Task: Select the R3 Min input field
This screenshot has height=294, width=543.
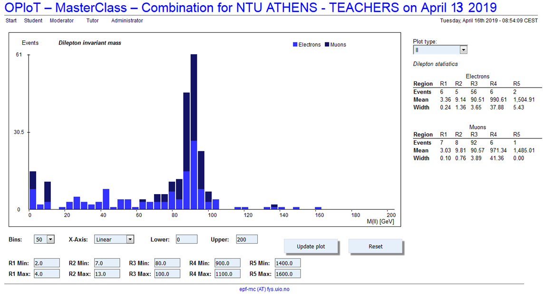Action: point(167,263)
